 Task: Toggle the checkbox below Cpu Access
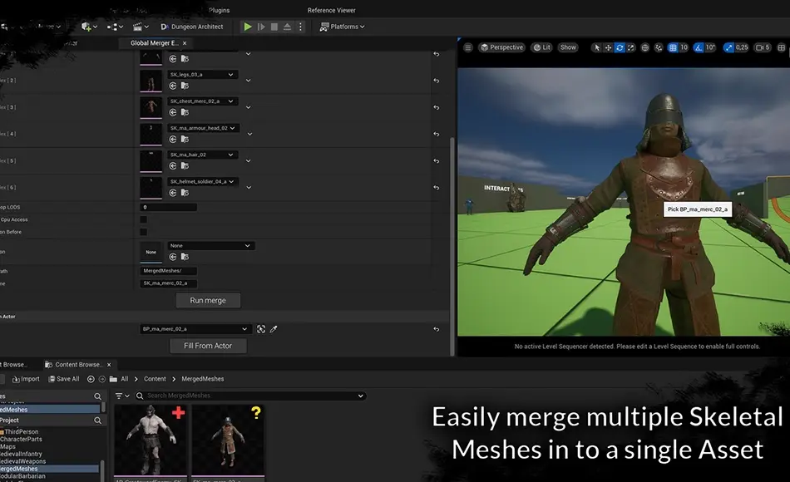point(144,232)
